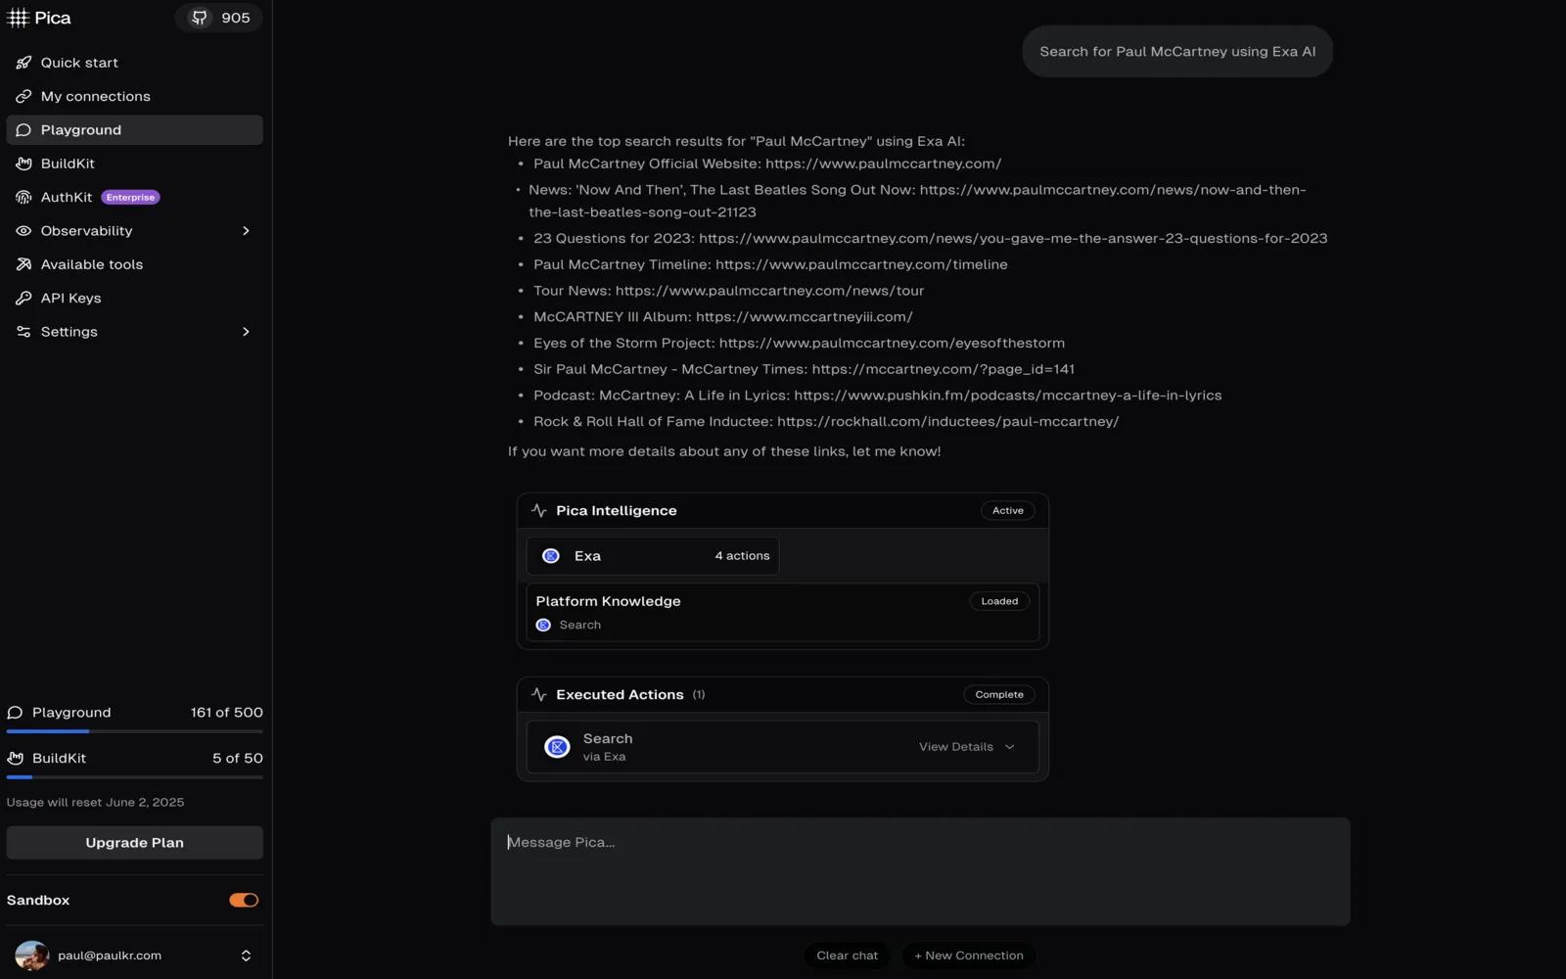
Task: Toggle the Sandbox switch off
Action: 244,900
